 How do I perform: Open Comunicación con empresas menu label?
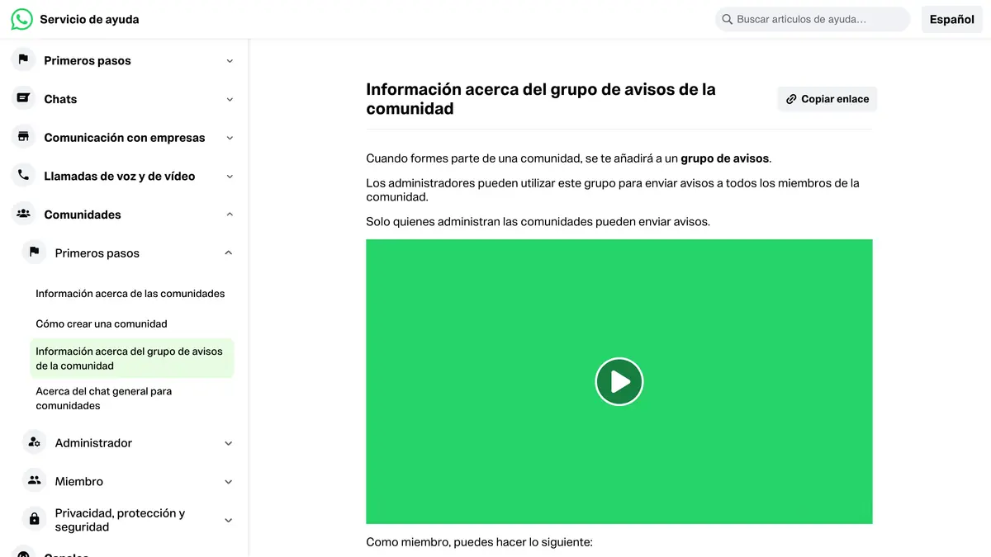pos(125,138)
